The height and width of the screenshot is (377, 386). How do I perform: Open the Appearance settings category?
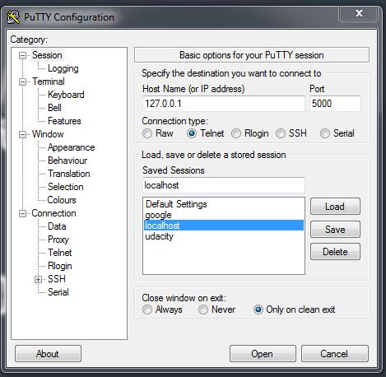[71, 147]
